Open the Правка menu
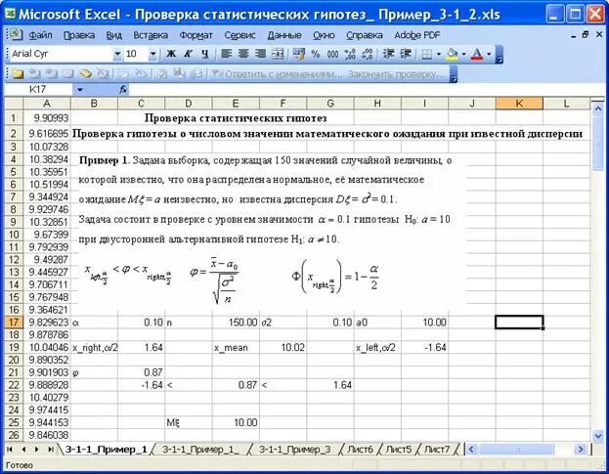Screen dimensions: 609x474 pos(79,35)
